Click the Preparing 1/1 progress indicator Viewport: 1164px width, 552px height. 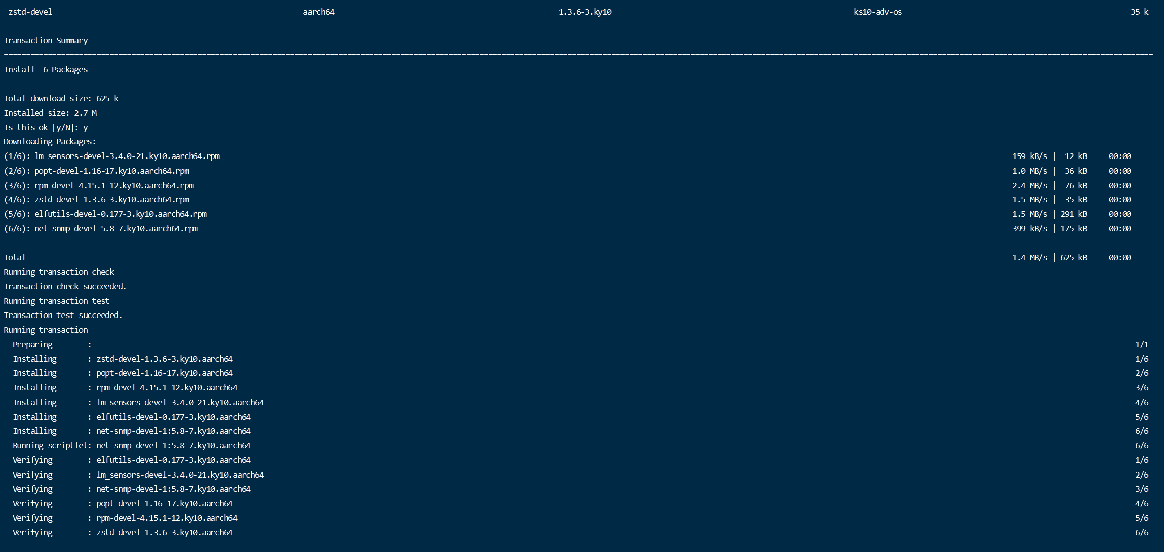coord(1142,344)
